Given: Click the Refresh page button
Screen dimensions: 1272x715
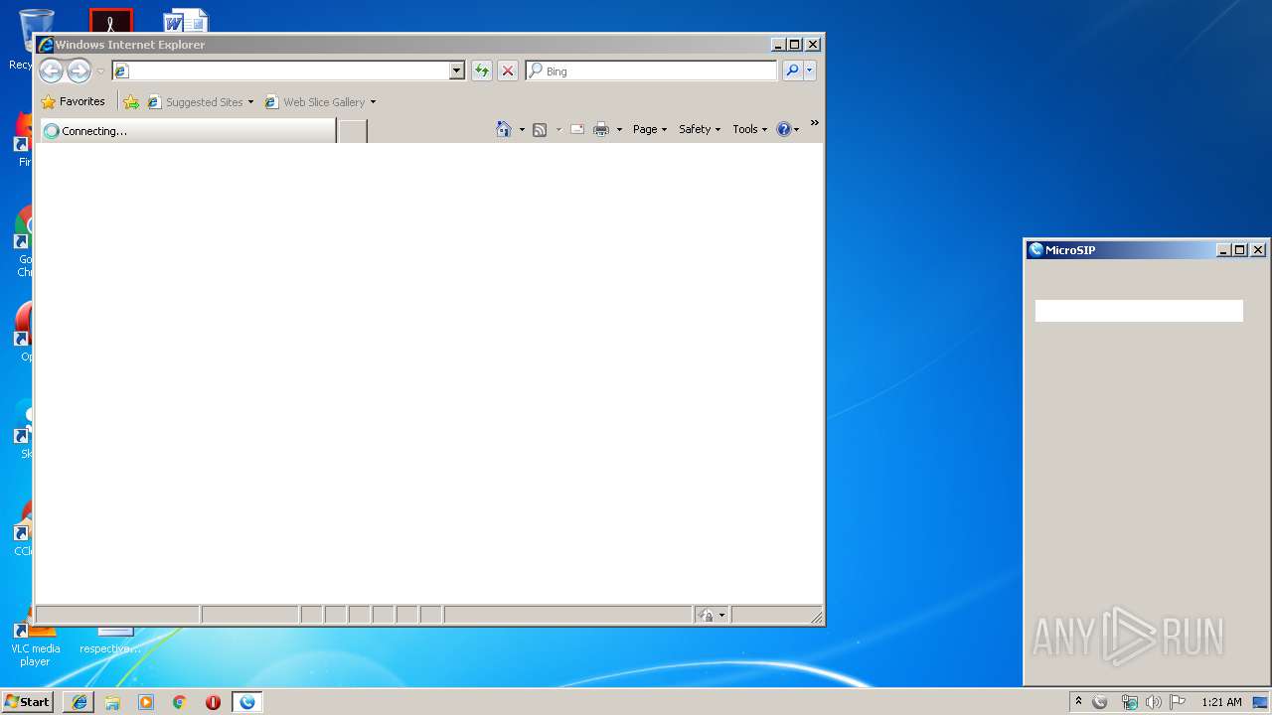Looking at the screenshot, I should pos(482,71).
